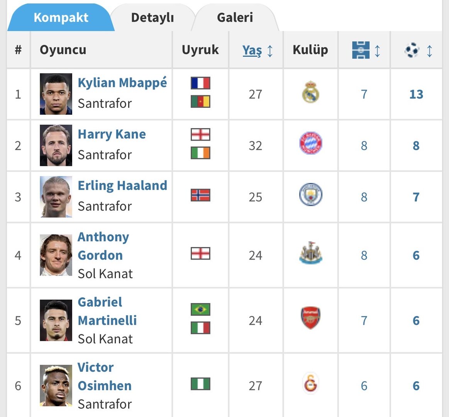This screenshot has width=449, height=417.
Task: Click Anthony Gordon's portrait photo
Action: [56, 255]
